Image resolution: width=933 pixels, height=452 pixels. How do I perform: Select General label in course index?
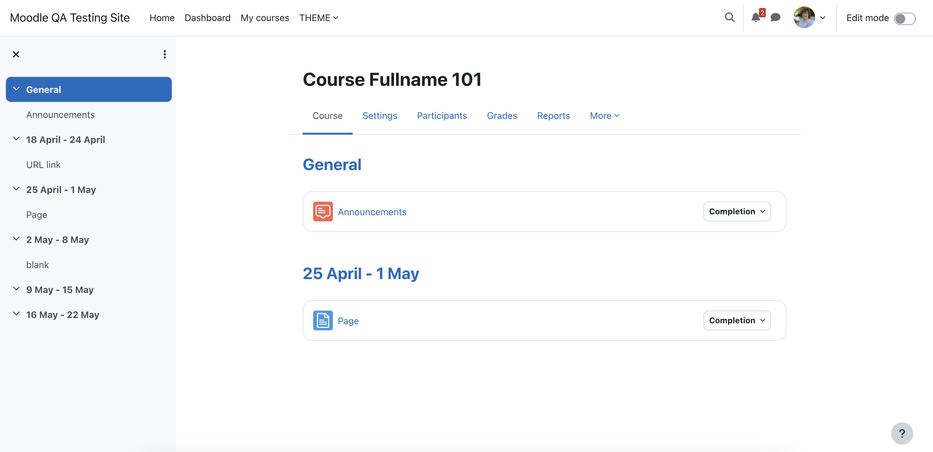(44, 90)
